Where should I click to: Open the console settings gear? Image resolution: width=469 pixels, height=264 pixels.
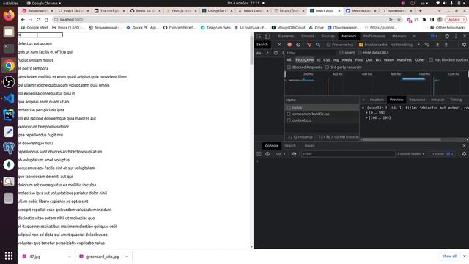coord(464,154)
